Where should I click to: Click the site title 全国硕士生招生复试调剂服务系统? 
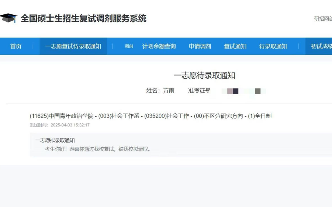point(84,18)
